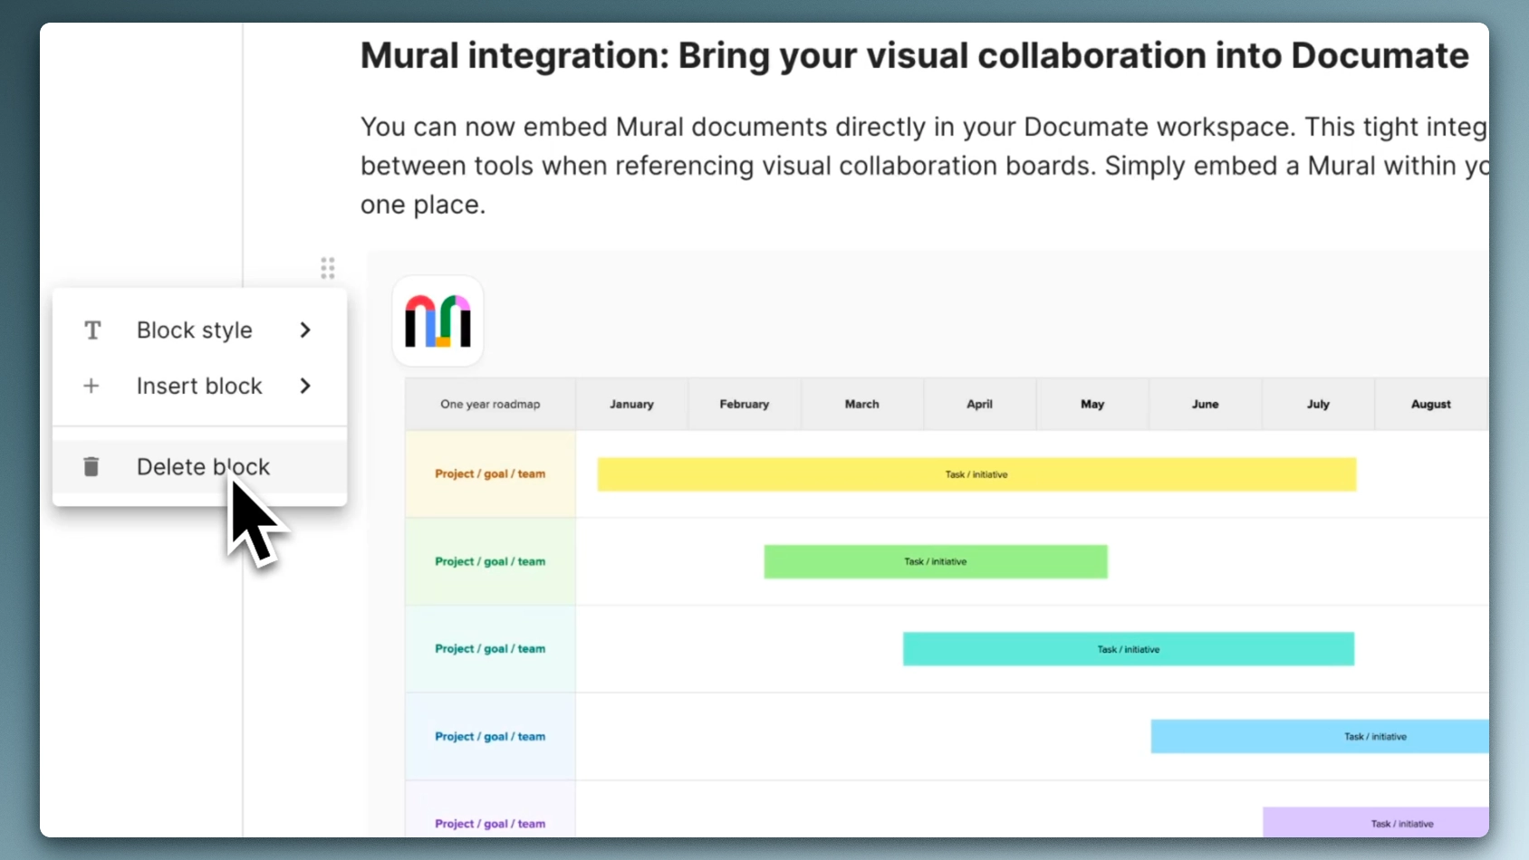Click the Mural logo icon

pyautogui.click(x=438, y=320)
